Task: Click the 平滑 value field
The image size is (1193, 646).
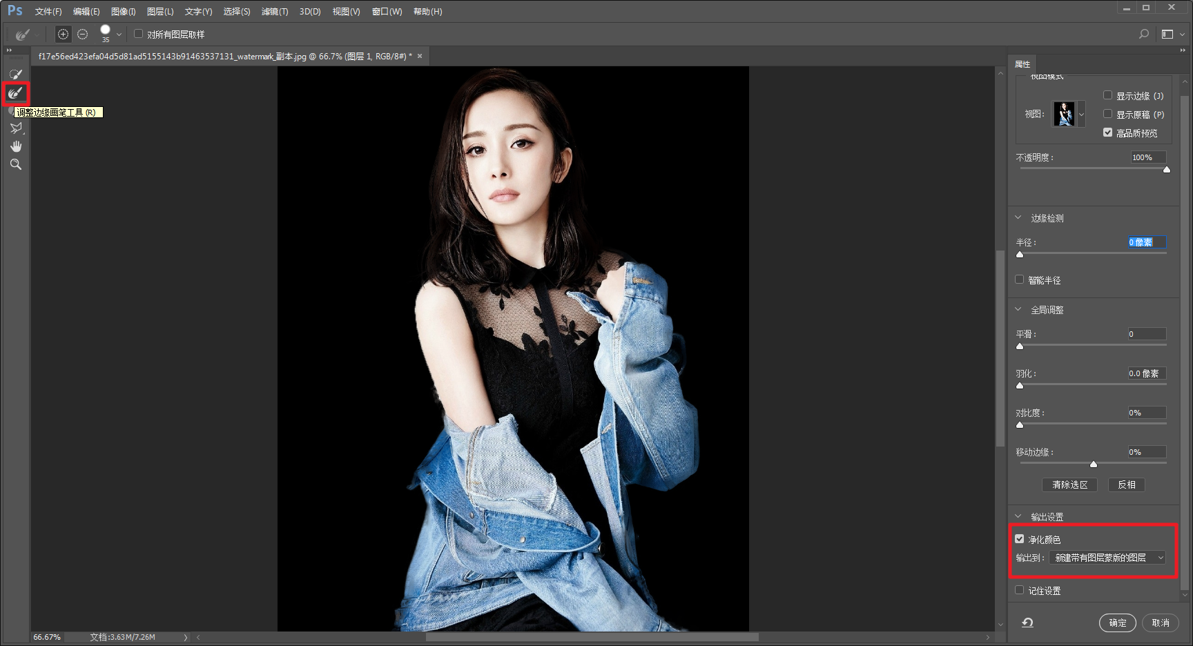Action: click(1147, 334)
